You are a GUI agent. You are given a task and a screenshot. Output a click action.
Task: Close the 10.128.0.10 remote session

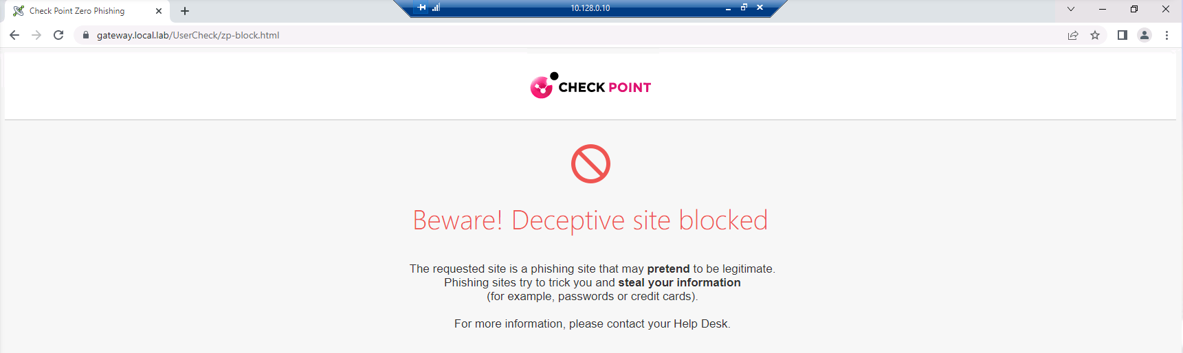(760, 8)
